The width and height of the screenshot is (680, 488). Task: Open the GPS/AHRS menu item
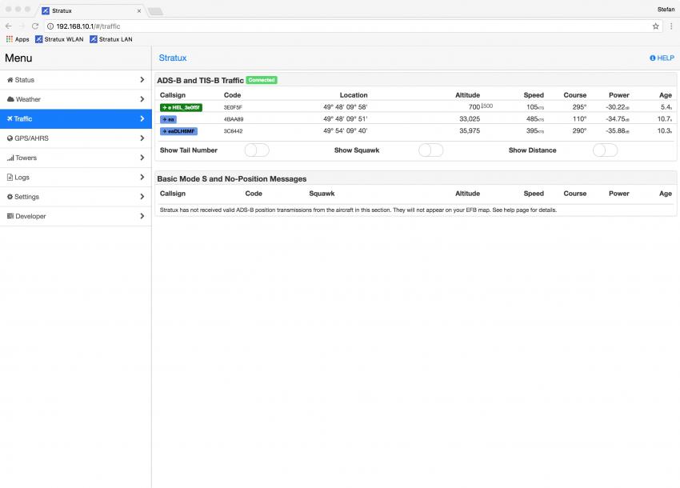(75, 138)
